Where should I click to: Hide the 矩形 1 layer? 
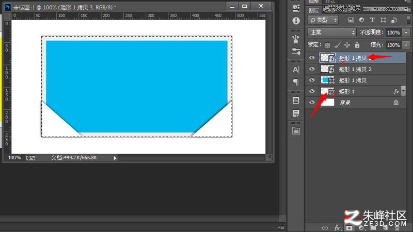[312, 91]
